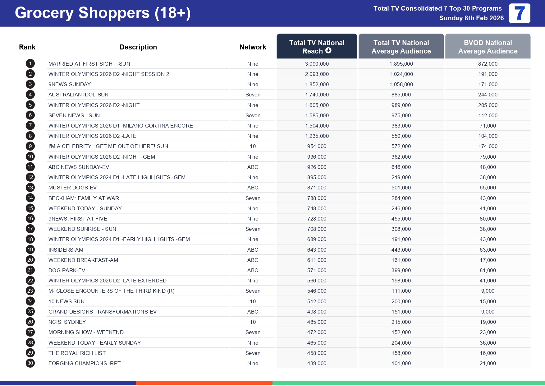Select the rank 9 number badge

coord(30,146)
